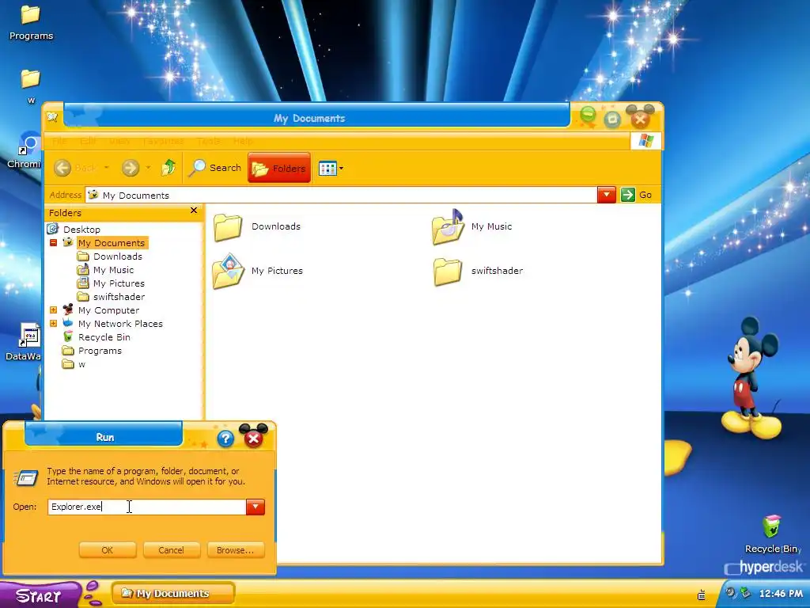
Task: Select the swiftshader folder in the file view
Action: click(x=479, y=271)
